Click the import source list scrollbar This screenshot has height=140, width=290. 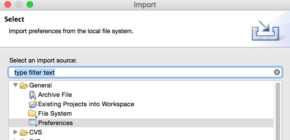coord(278,111)
